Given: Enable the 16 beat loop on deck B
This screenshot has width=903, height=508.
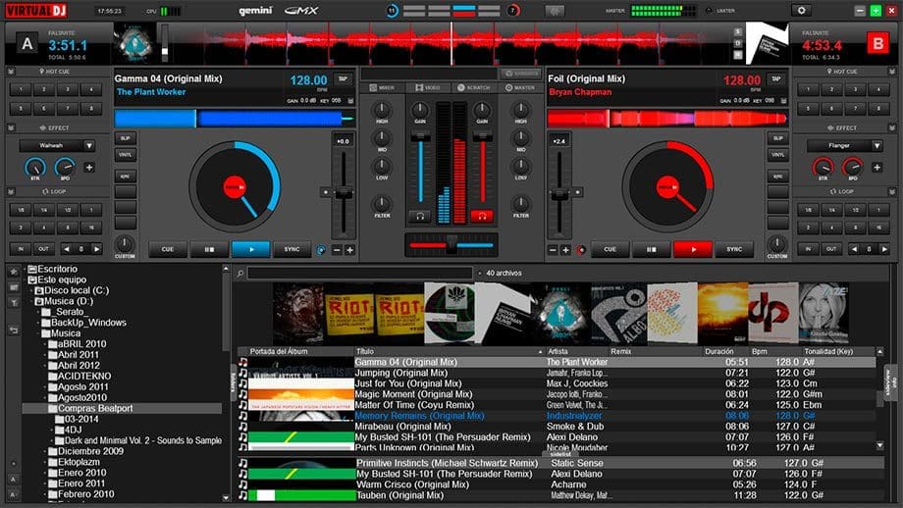Looking at the screenshot, I should pos(878,228).
